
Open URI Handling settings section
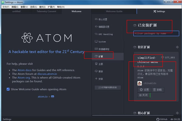point(108,34)
